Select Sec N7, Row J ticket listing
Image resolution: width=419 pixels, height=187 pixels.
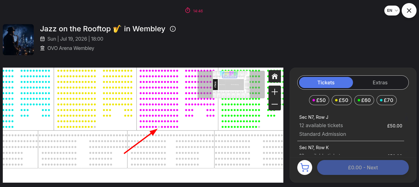(x=351, y=126)
